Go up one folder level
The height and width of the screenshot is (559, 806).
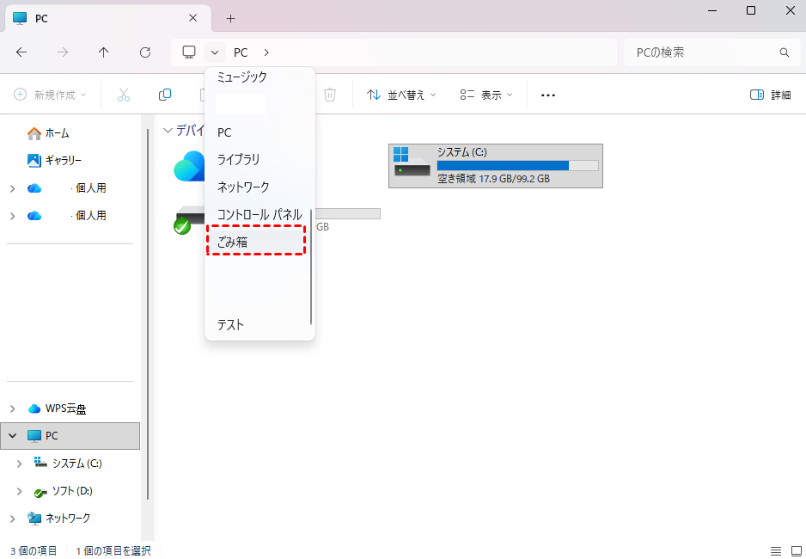[104, 52]
